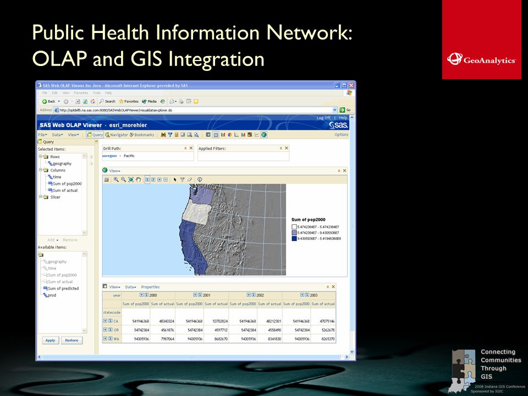Click the Options link
The height and width of the screenshot is (396, 528).
tap(342, 134)
